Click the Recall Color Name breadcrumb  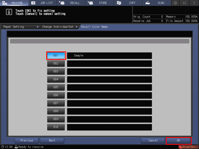(94, 27)
